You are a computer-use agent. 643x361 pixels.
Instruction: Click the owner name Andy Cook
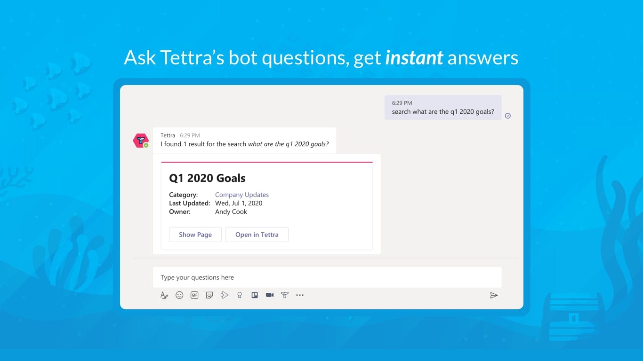pyautogui.click(x=231, y=212)
